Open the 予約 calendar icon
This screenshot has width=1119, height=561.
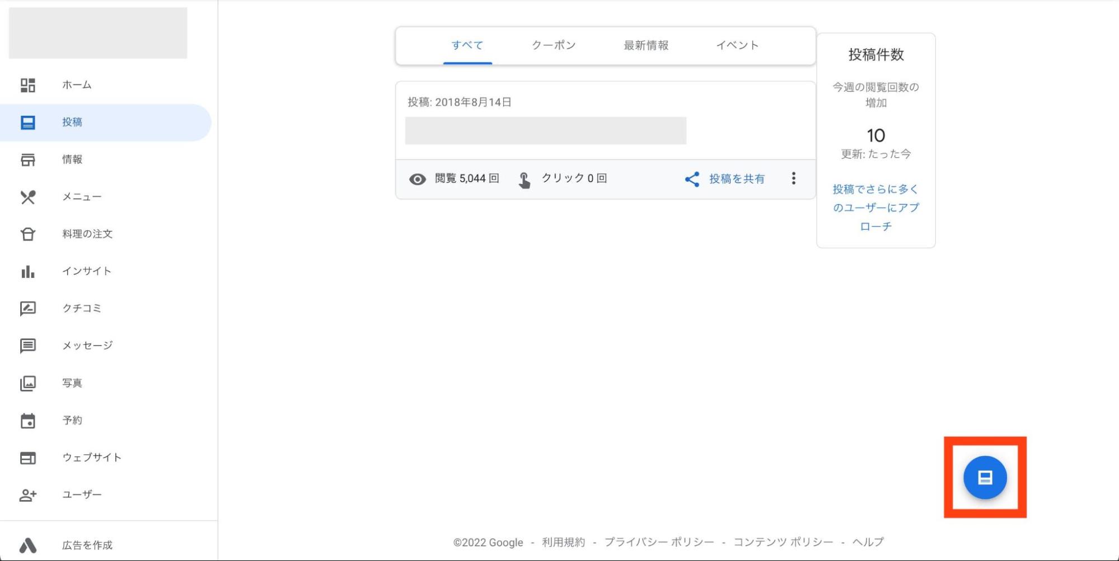tap(28, 421)
